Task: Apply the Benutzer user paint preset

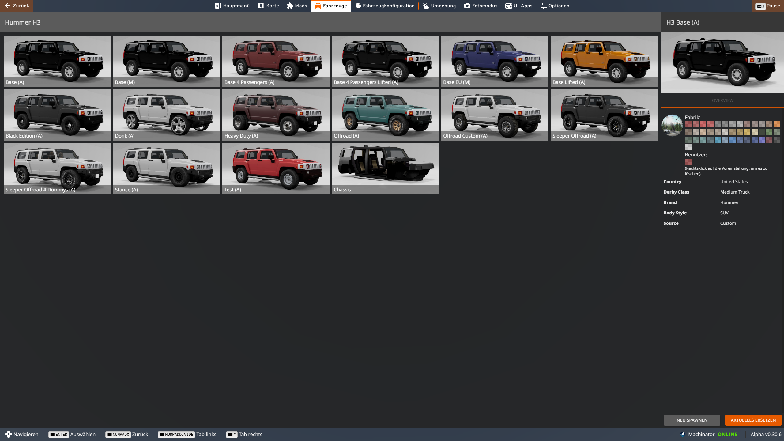Action: [688, 162]
